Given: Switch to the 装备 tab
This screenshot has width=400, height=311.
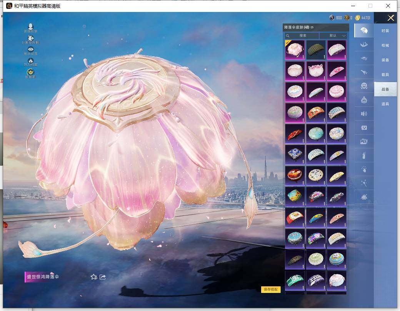Looking at the screenshot, I should click(x=385, y=60).
